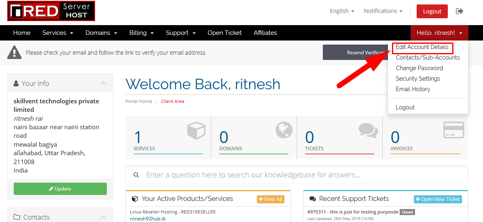Viewport: 483px width, 222px height.
Task: Select Email History from account menu
Action: (x=413, y=89)
